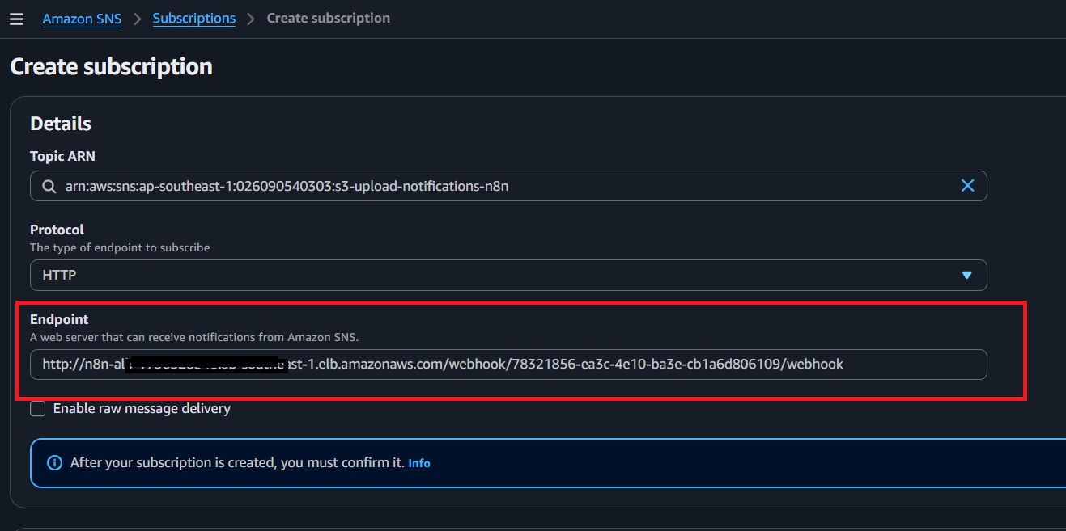Open the Subscriptions breadcrumb link
Screen dimensions: 1066x531
pyautogui.click(x=194, y=18)
